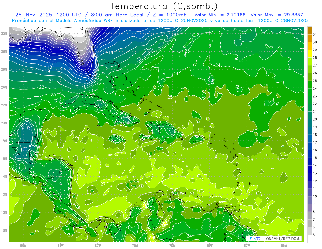Click the "22N" latitude axis label
Viewport: 322px width, 249px height.
click(x=4, y=105)
